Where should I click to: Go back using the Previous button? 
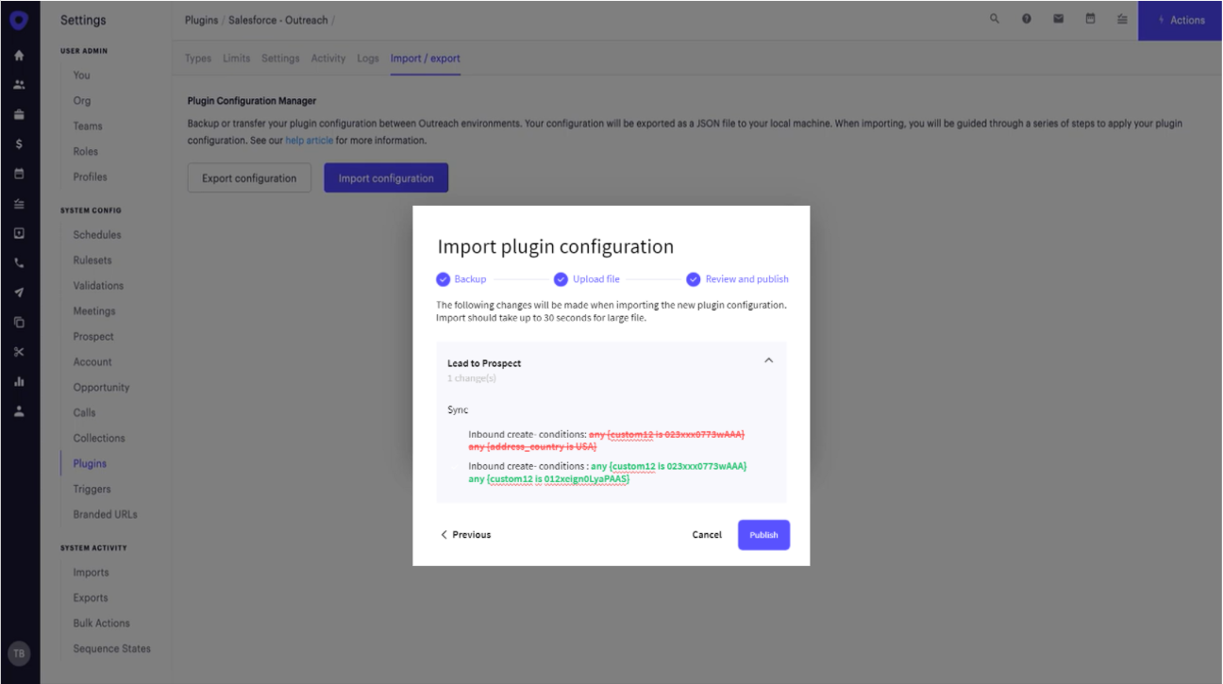[464, 534]
